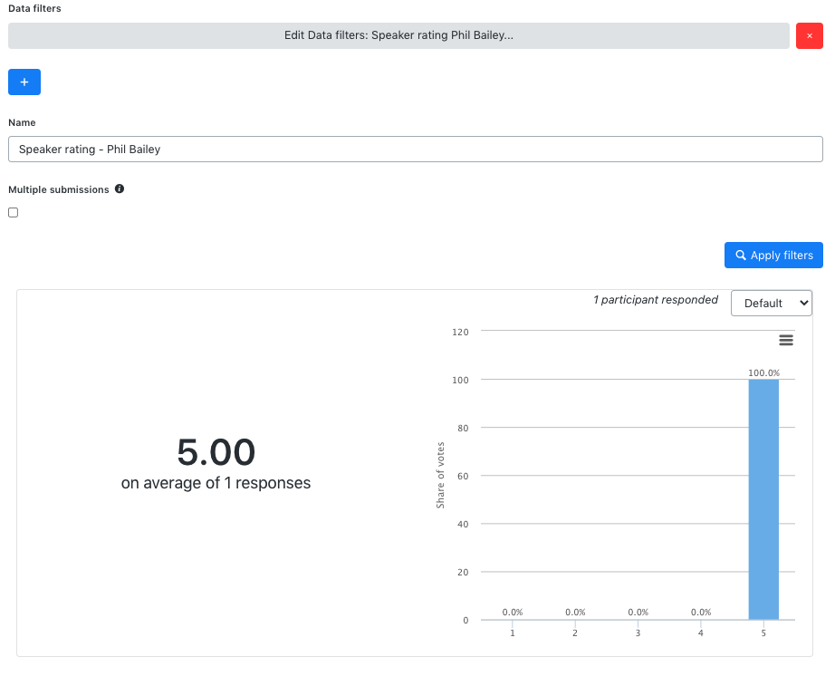The image size is (835, 686).
Task: Click the y-axis value 80
Action: (x=463, y=428)
